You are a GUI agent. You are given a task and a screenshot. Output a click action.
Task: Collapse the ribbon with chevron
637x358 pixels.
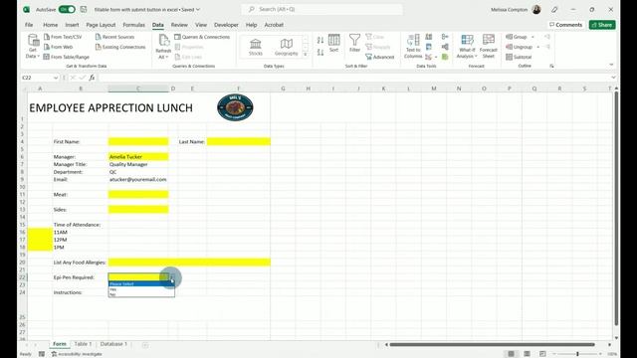(611, 65)
